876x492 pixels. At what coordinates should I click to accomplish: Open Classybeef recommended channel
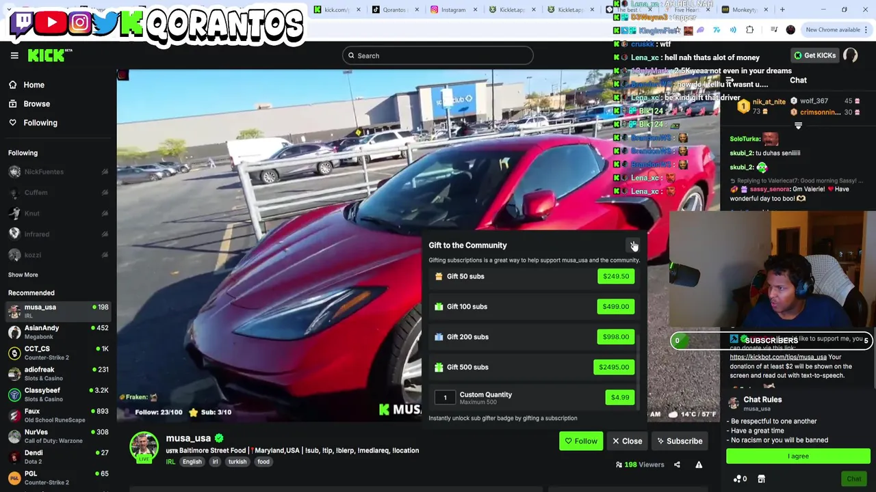tap(58, 394)
